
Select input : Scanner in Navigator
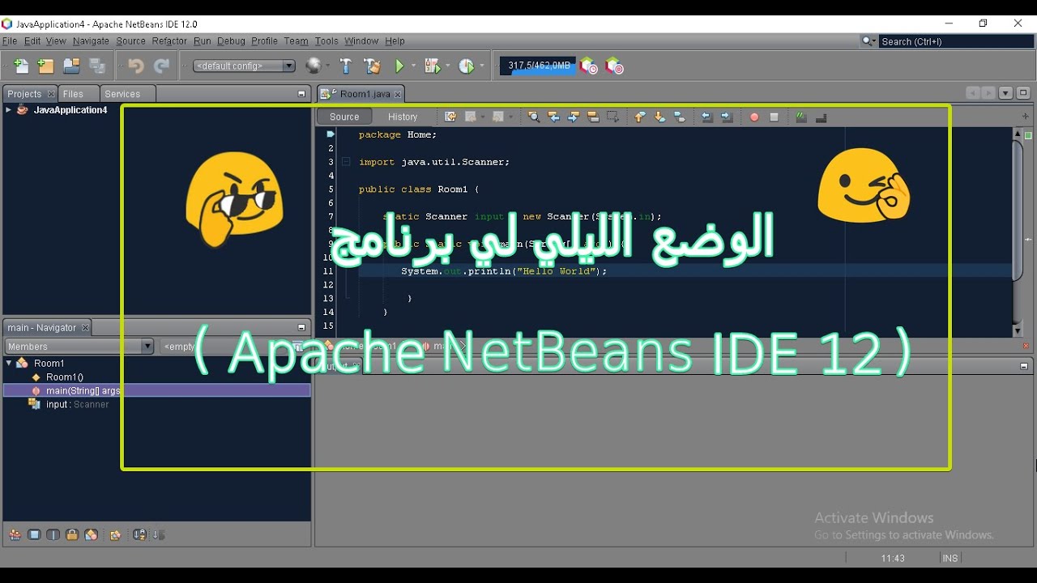(77, 405)
